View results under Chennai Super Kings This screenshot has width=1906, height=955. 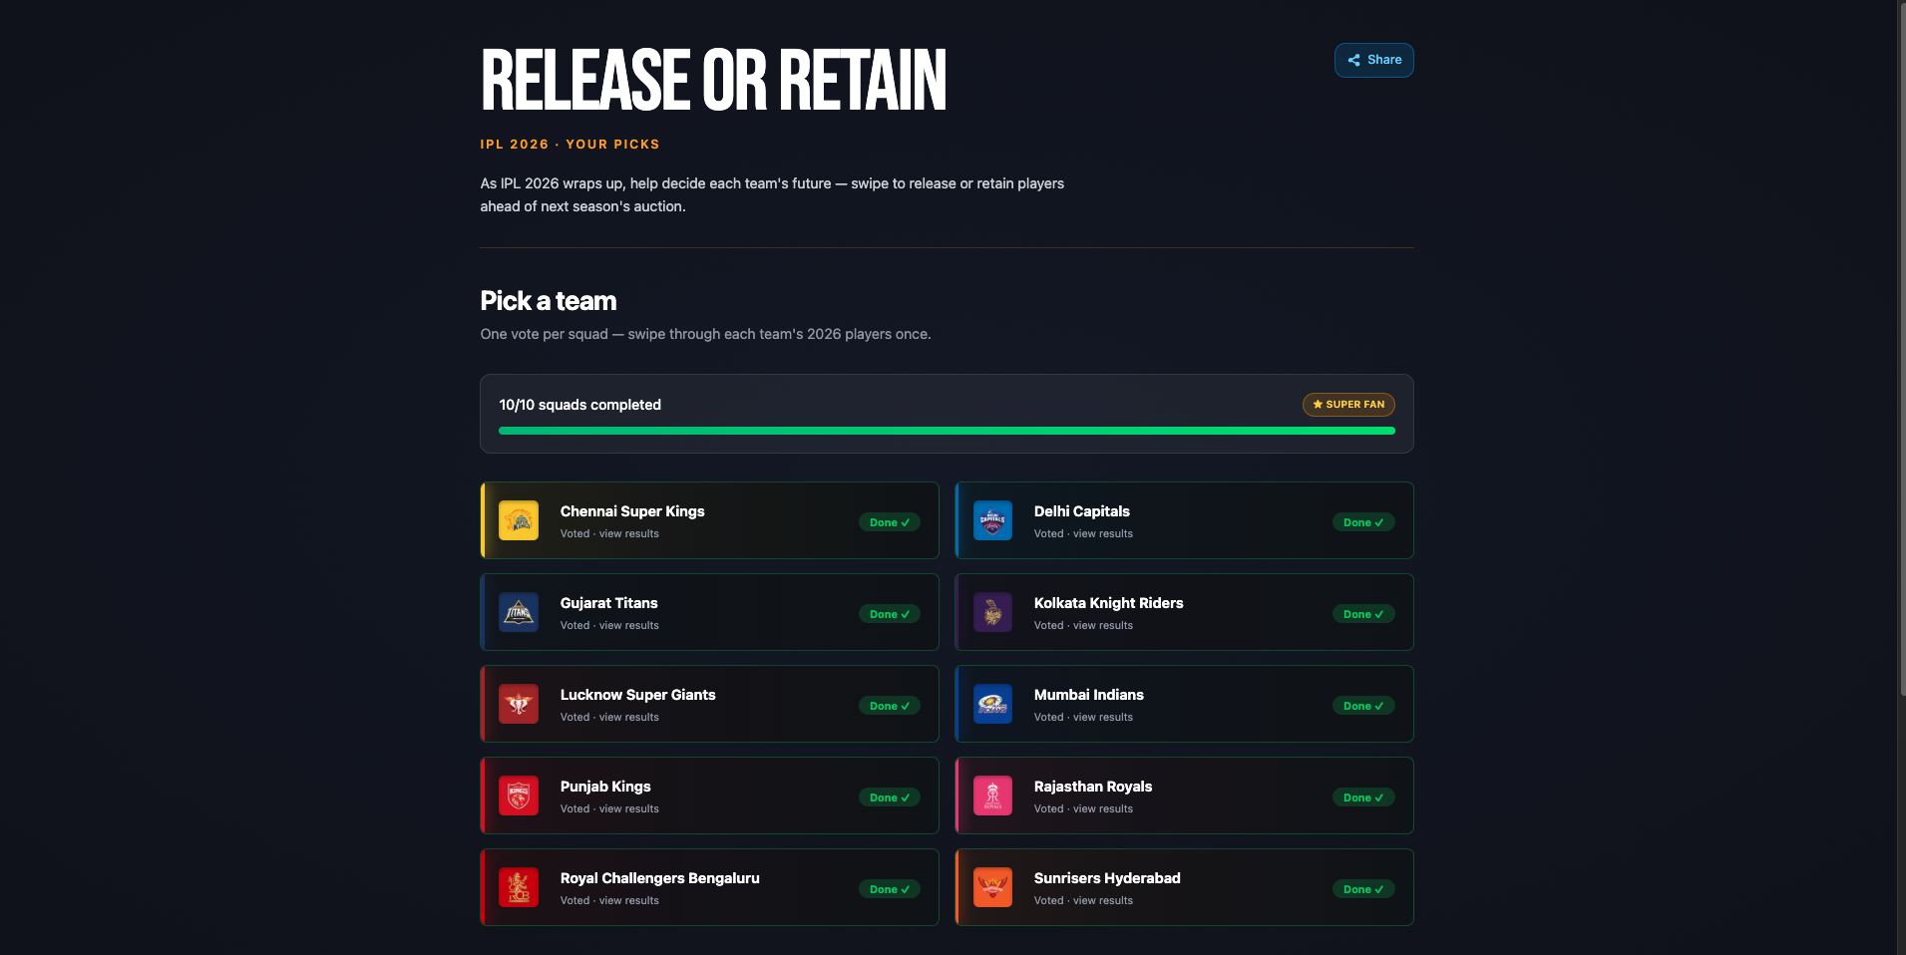tap(609, 533)
